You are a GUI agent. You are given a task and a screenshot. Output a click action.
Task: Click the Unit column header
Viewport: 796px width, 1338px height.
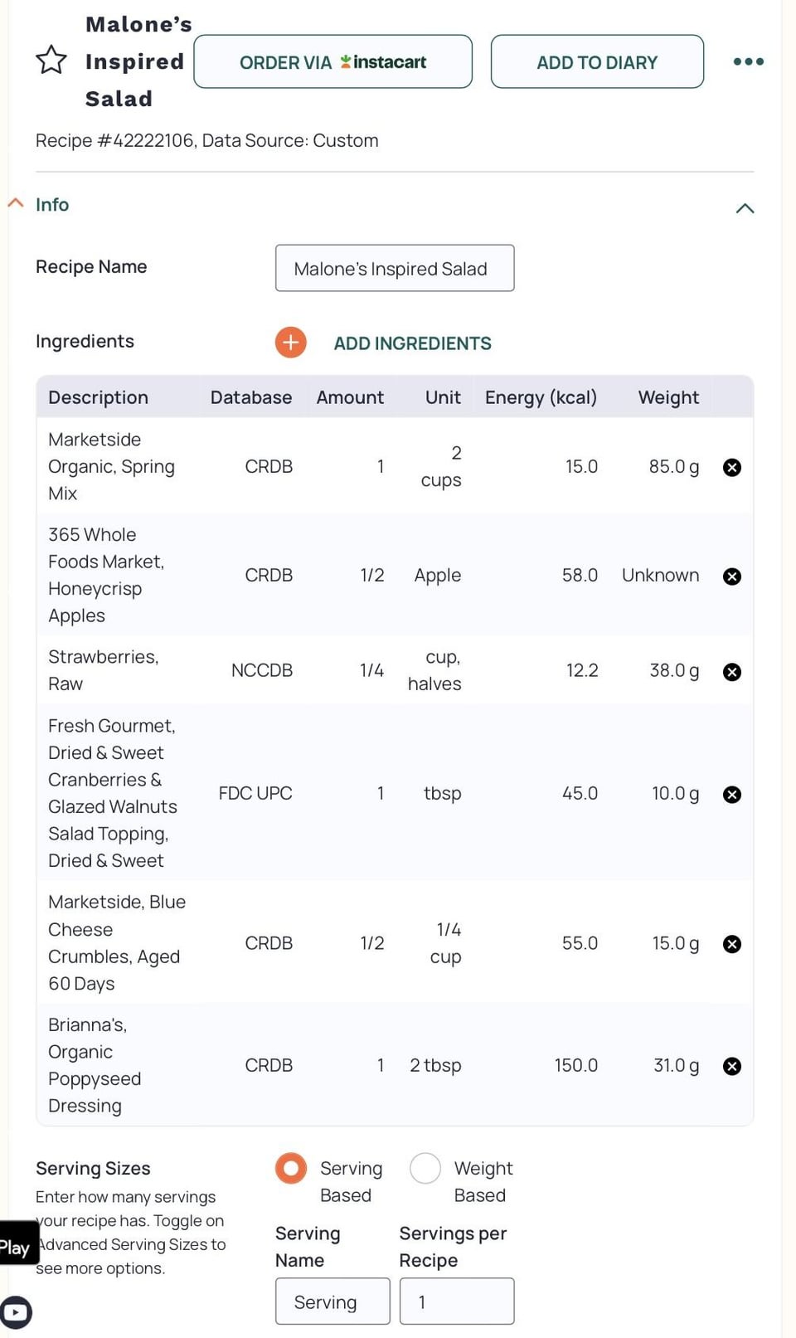443,397
